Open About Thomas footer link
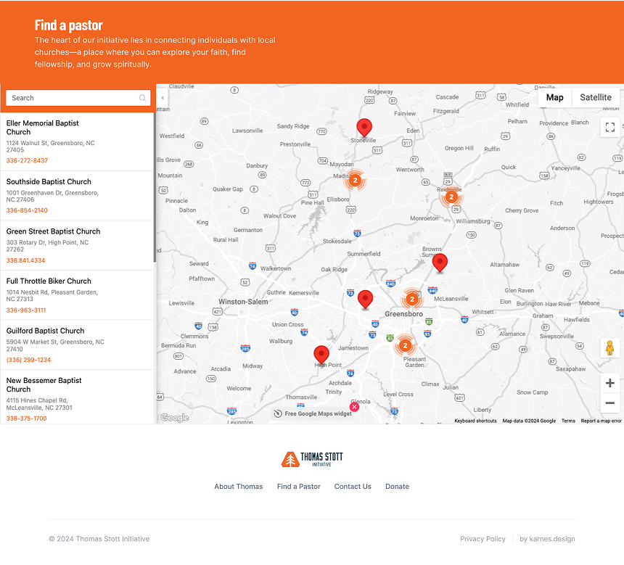Viewport: 624px width, 565px height. pyautogui.click(x=239, y=486)
